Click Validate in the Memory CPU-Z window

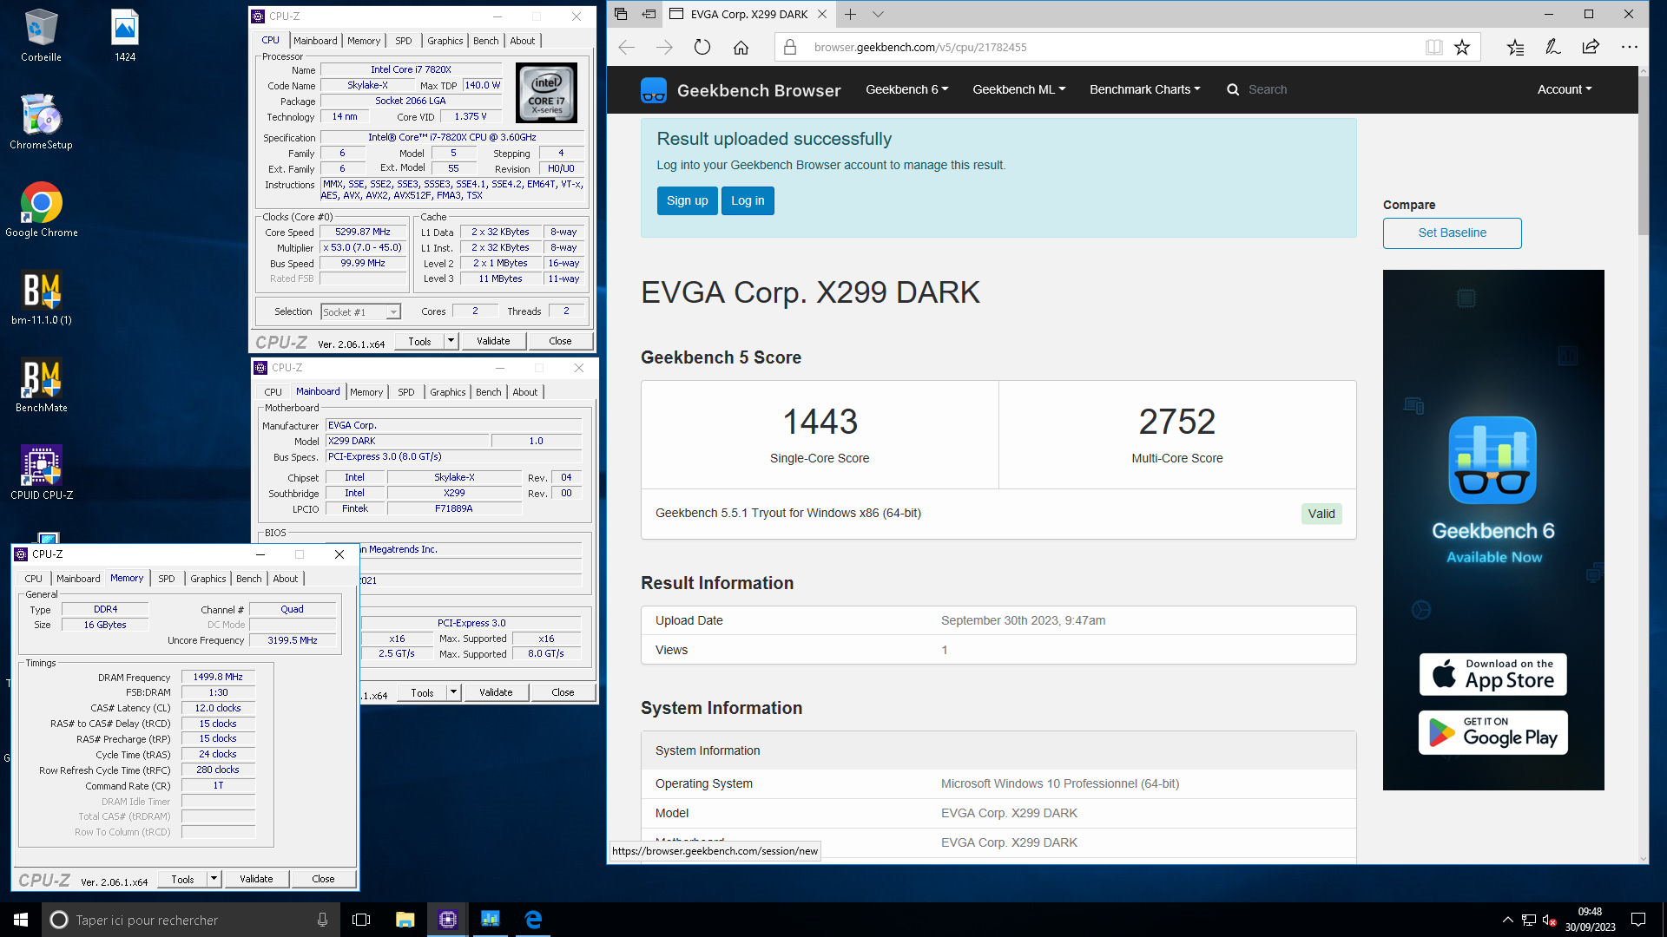coord(256,879)
